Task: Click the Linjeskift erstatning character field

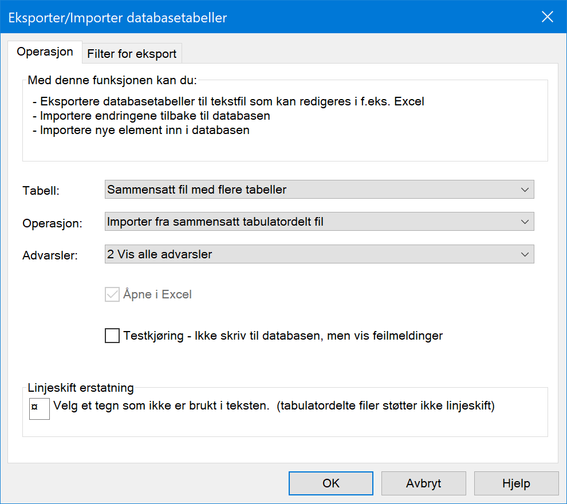Action: 40,409
